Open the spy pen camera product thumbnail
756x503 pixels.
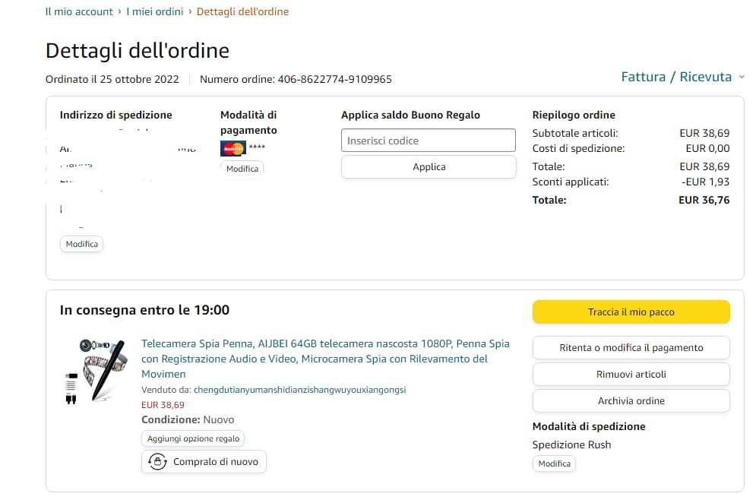[93, 371]
